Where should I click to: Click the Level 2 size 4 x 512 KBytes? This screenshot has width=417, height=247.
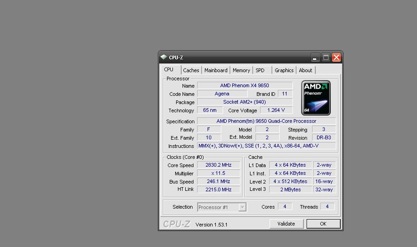tap(291, 182)
